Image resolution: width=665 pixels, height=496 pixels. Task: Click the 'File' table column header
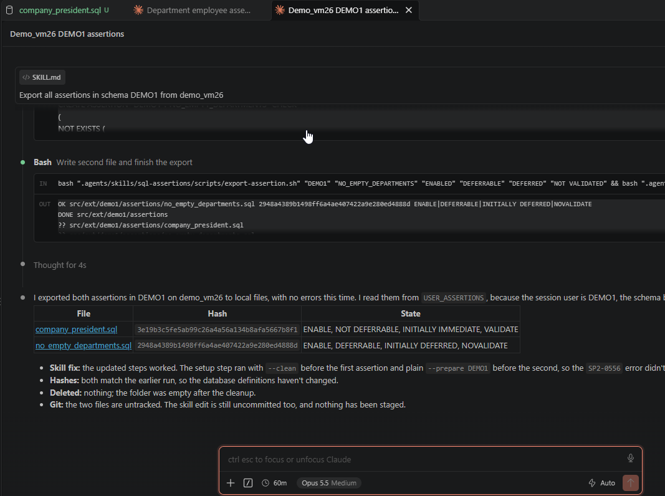click(84, 313)
